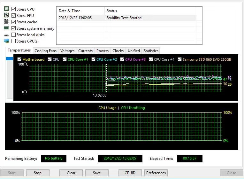Click the memory module icon beside Stress system memory
244x179 pixels.
pyautogui.click(x=6, y=28)
